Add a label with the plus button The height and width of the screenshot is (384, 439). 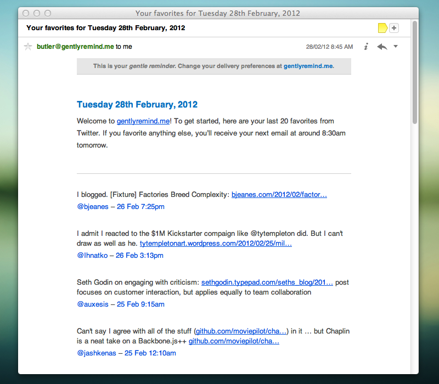(394, 28)
